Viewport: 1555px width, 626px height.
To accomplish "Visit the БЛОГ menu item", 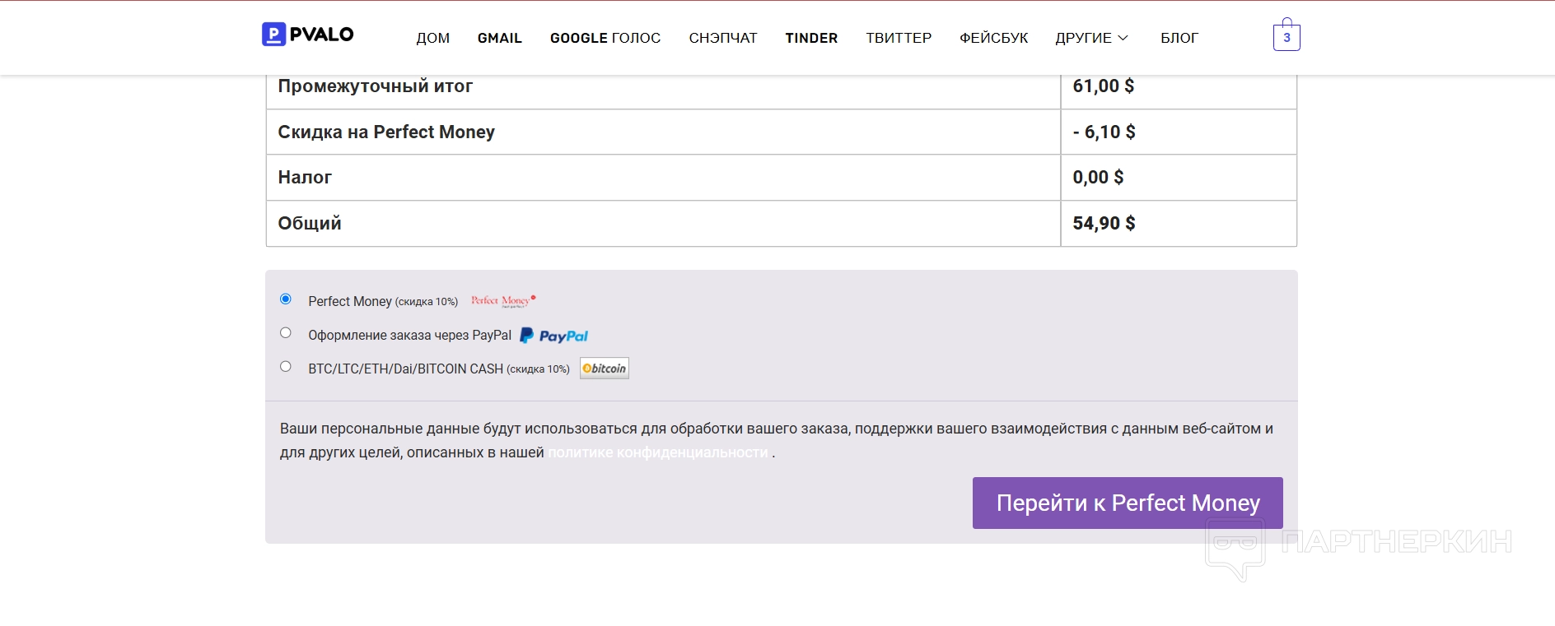I will (1179, 38).
